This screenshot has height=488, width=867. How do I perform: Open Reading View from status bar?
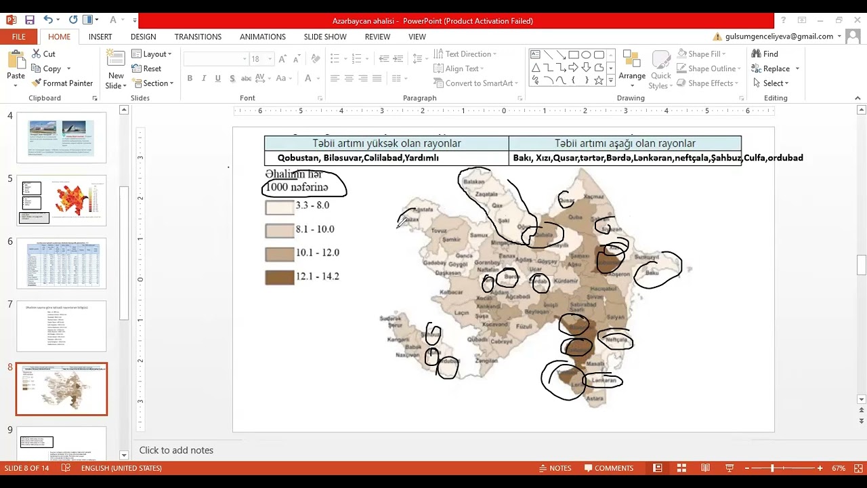coord(705,468)
